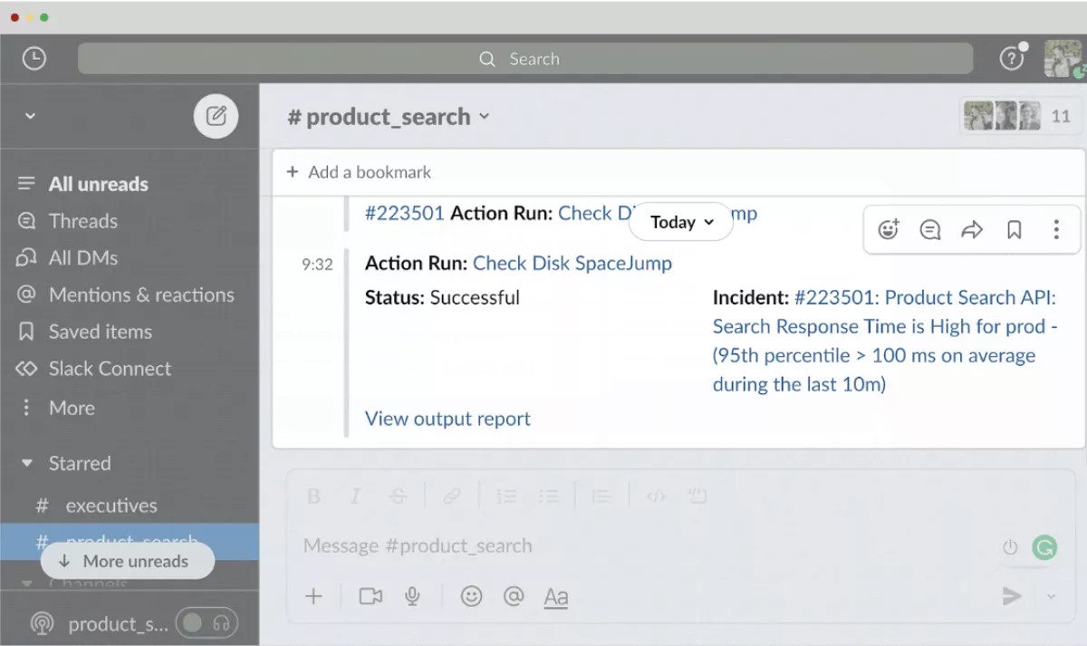
Task: Toggle the huddle switch for product_s channel
Action: (207, 622)
